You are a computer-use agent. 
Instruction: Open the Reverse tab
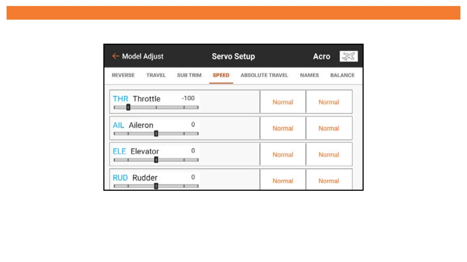pyautogui.click(x=123, y=75)
